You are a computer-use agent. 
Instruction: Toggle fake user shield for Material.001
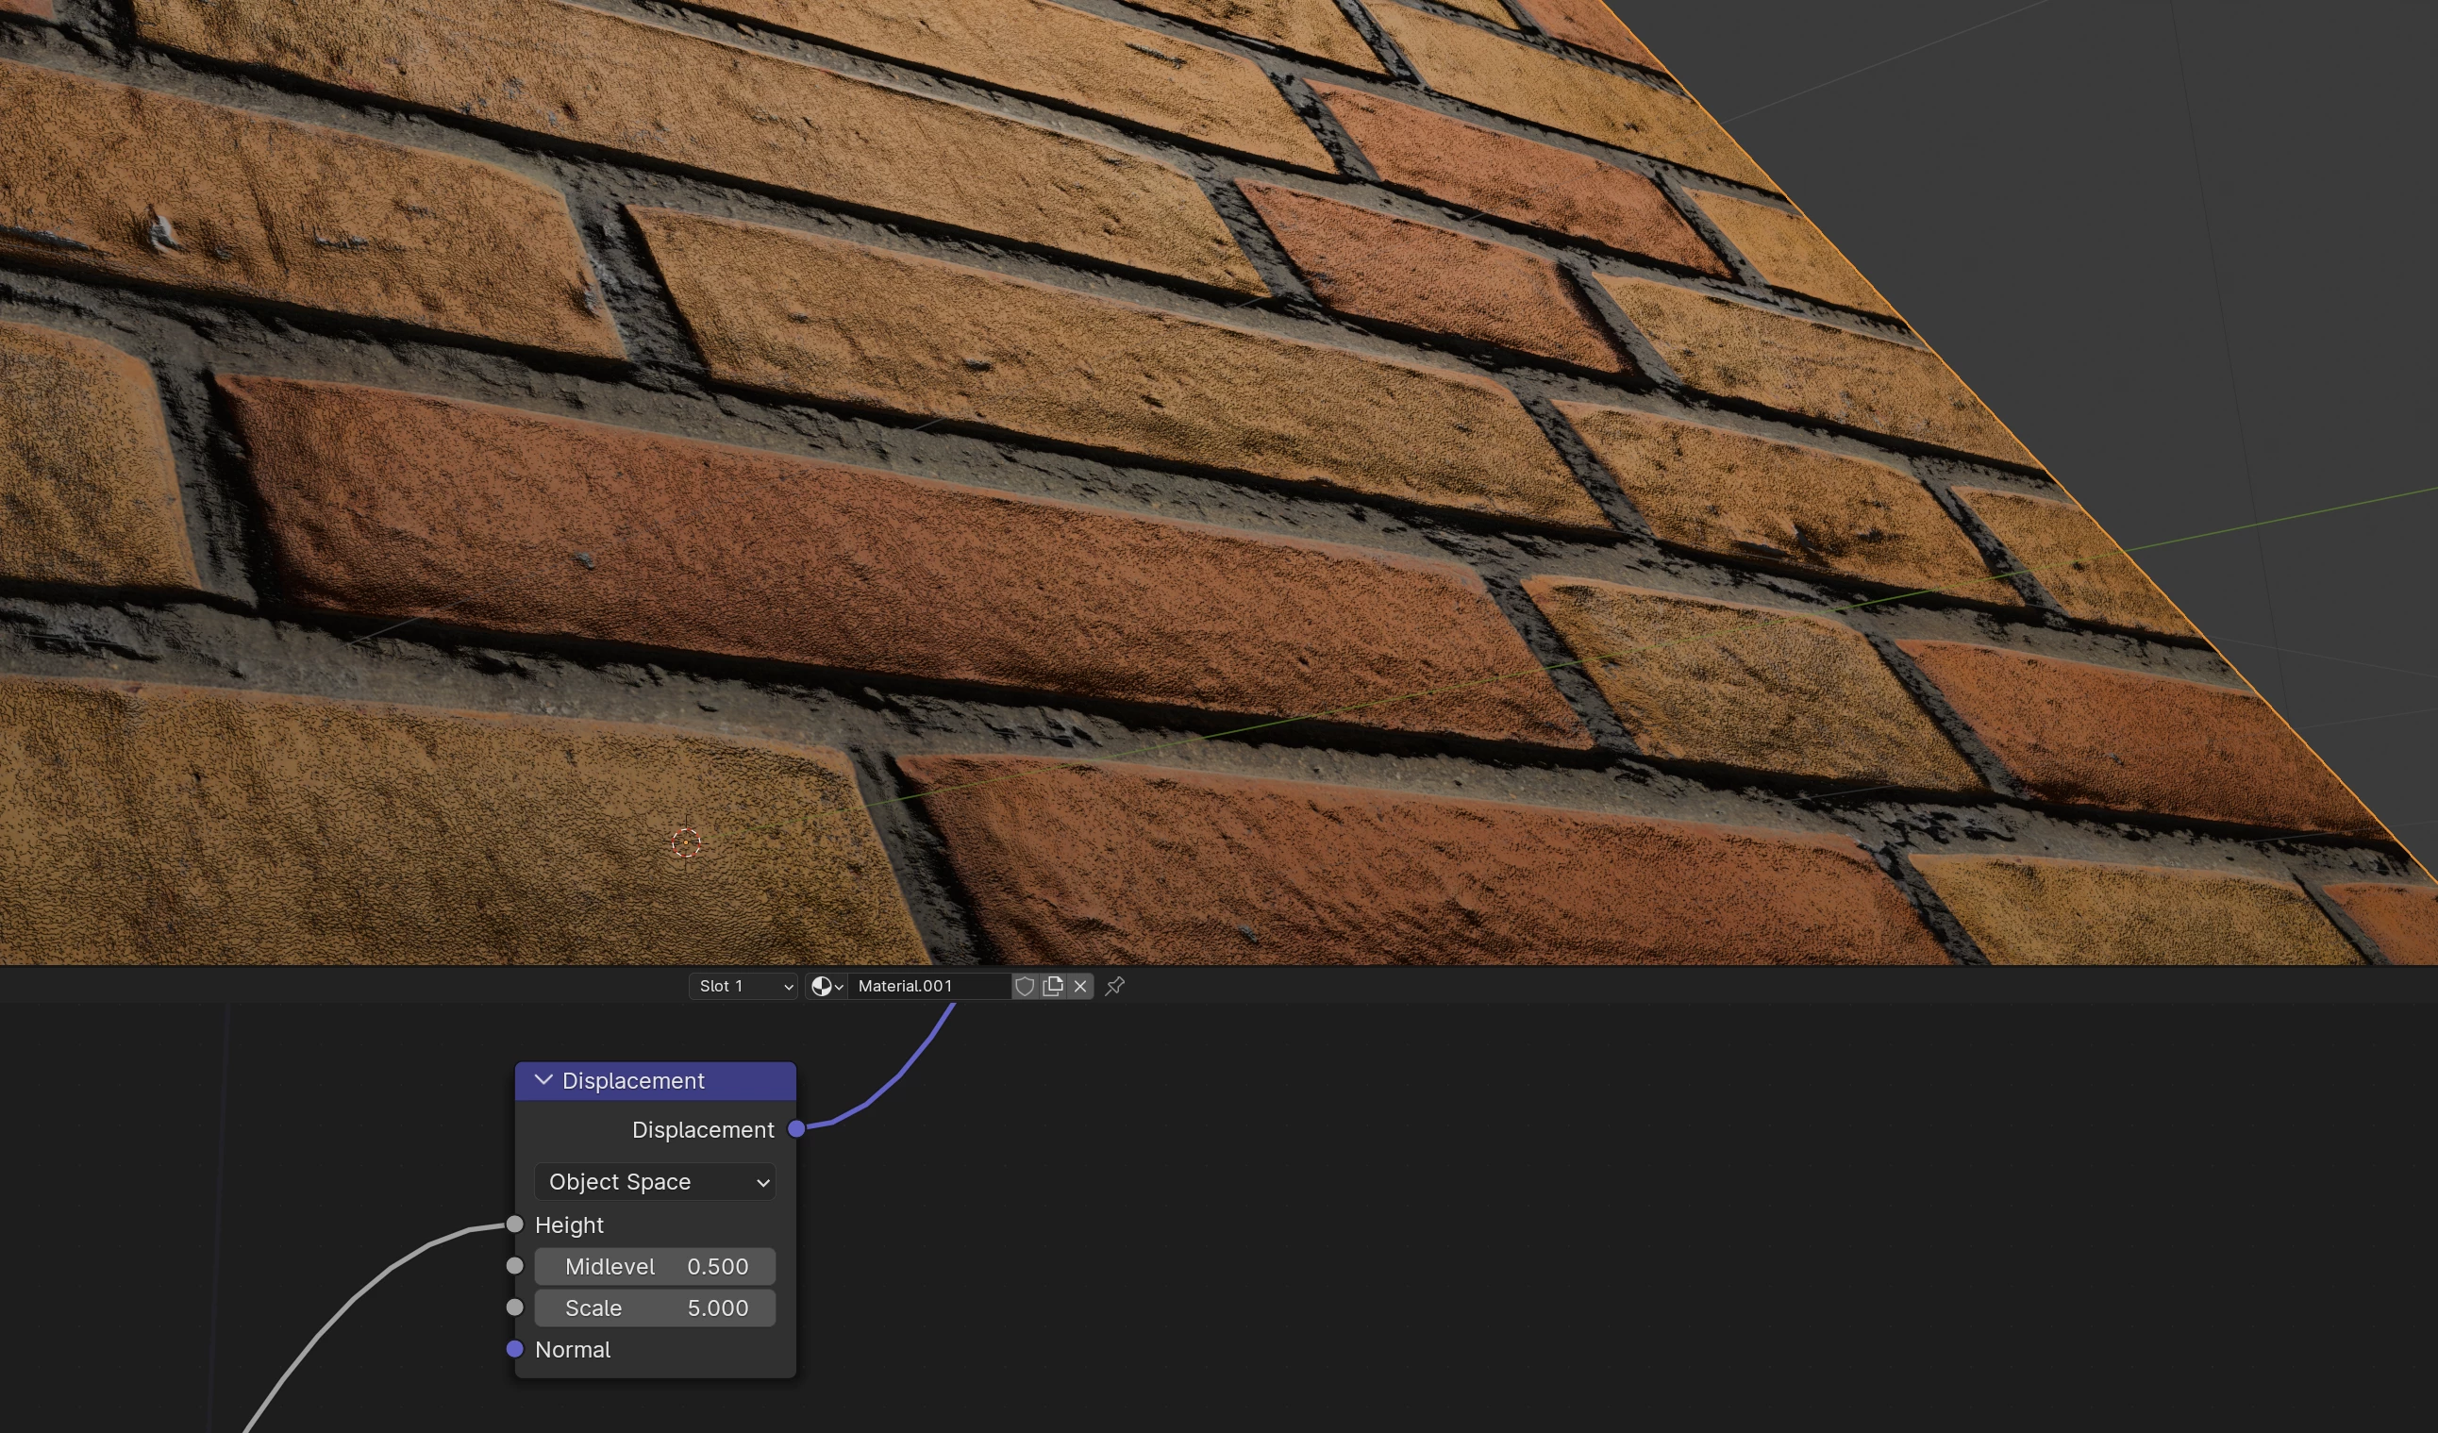[1024, 986]
